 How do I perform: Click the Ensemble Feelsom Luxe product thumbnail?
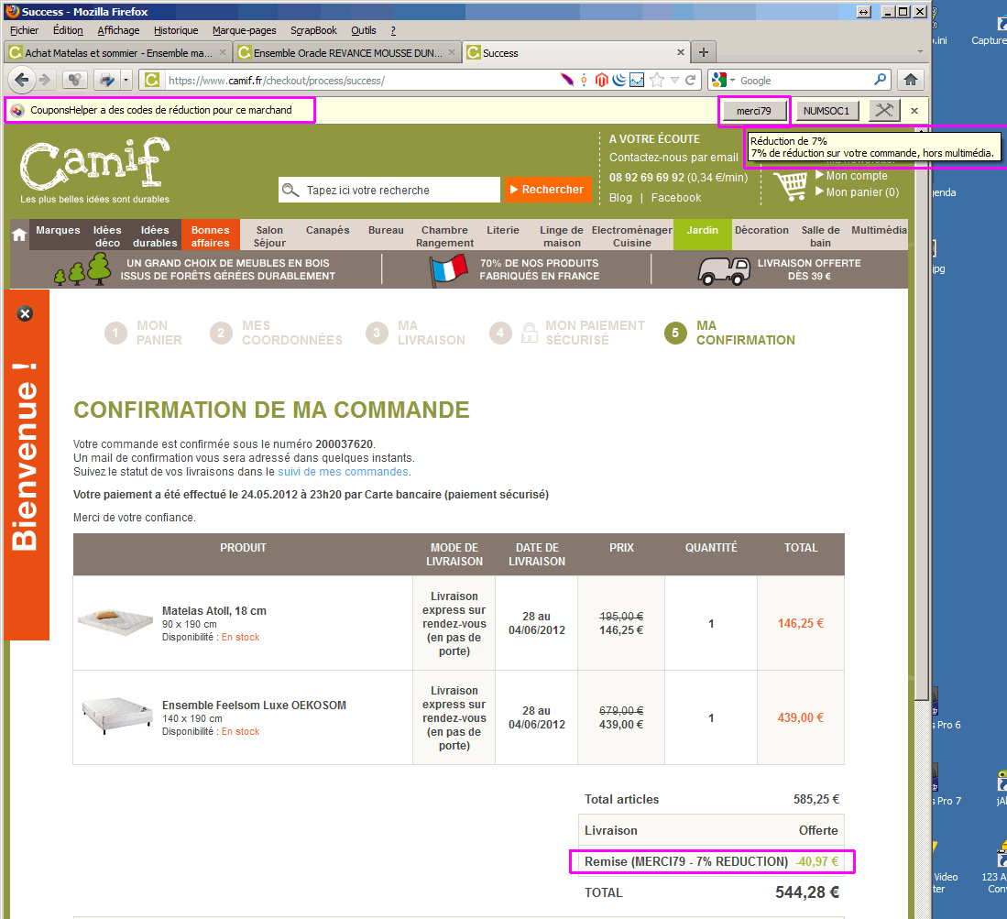(117, 716)
